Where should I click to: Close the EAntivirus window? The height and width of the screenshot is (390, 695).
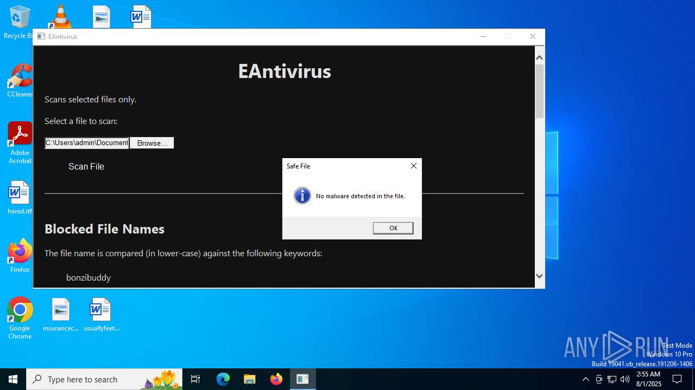point(533,36)
